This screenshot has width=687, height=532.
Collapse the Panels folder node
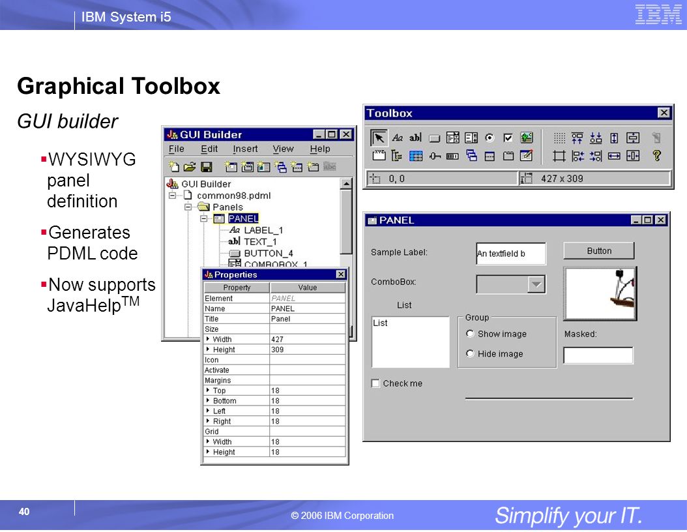pyautogui.click(x=188, y=207)
